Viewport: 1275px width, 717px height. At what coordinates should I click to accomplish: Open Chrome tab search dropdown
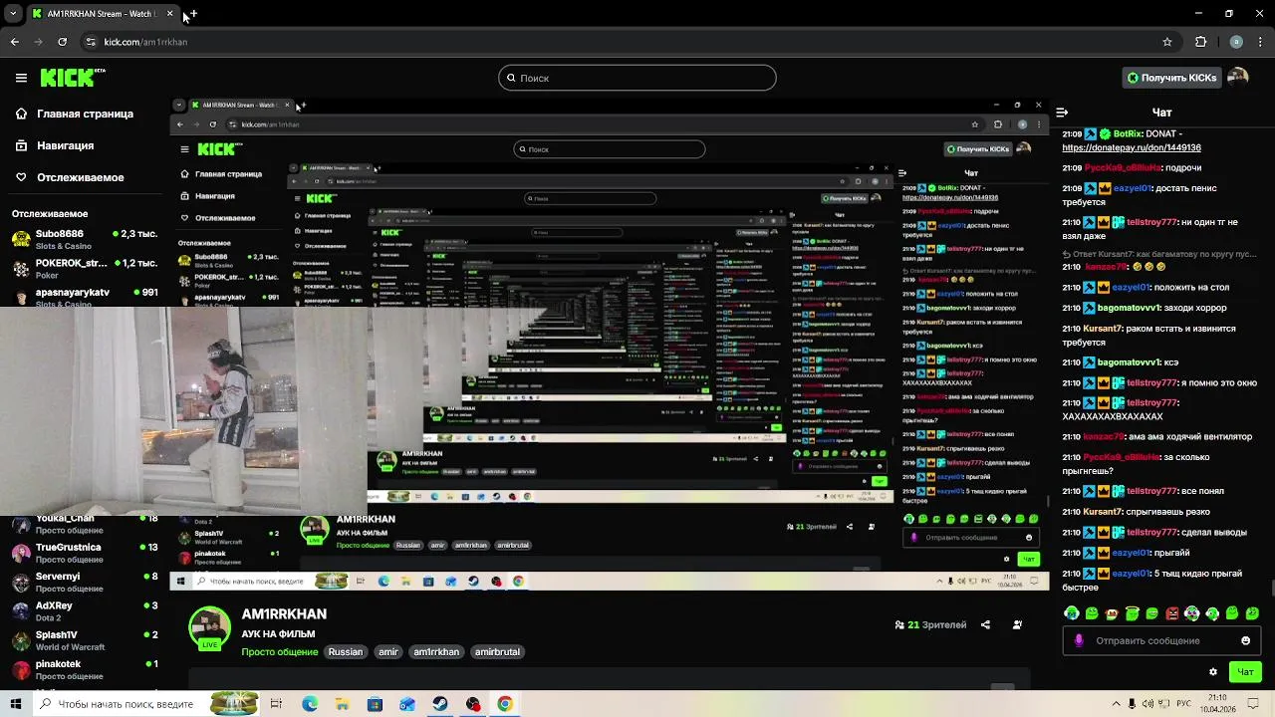click(x=13, y=14)
